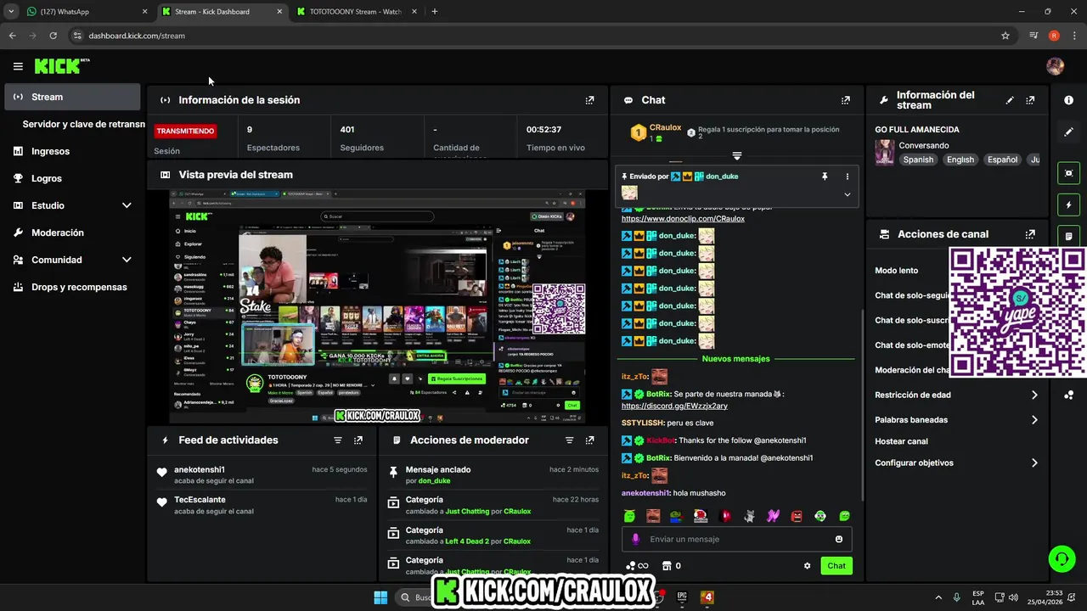Viewport: 1087px width, 611px height.
Task: Open the Configurar objetivos submenu
Action: [x=957, y=463]
